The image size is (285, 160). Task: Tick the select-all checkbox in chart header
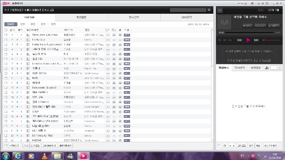(6, 30)
